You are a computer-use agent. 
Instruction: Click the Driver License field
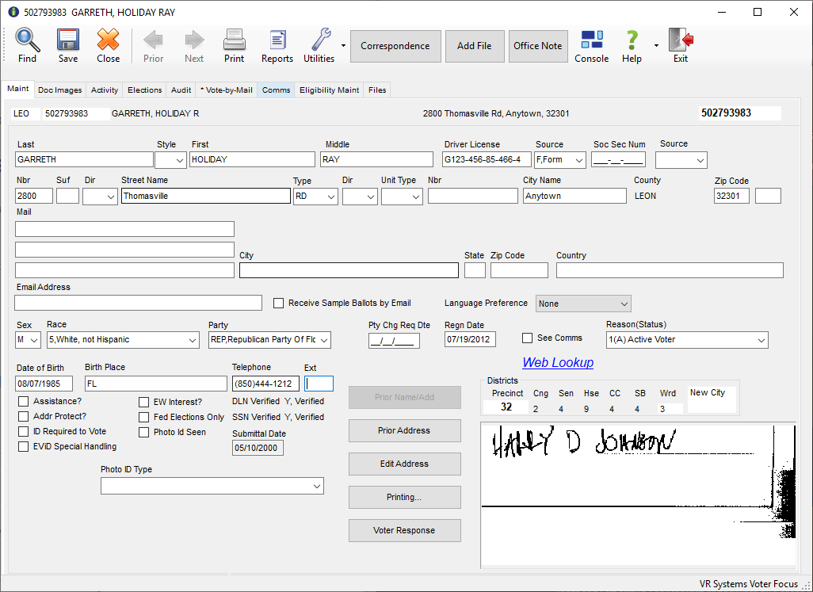[487, 159]
